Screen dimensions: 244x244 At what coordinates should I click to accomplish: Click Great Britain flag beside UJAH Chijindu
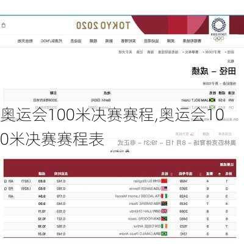[x=164, y=211]
